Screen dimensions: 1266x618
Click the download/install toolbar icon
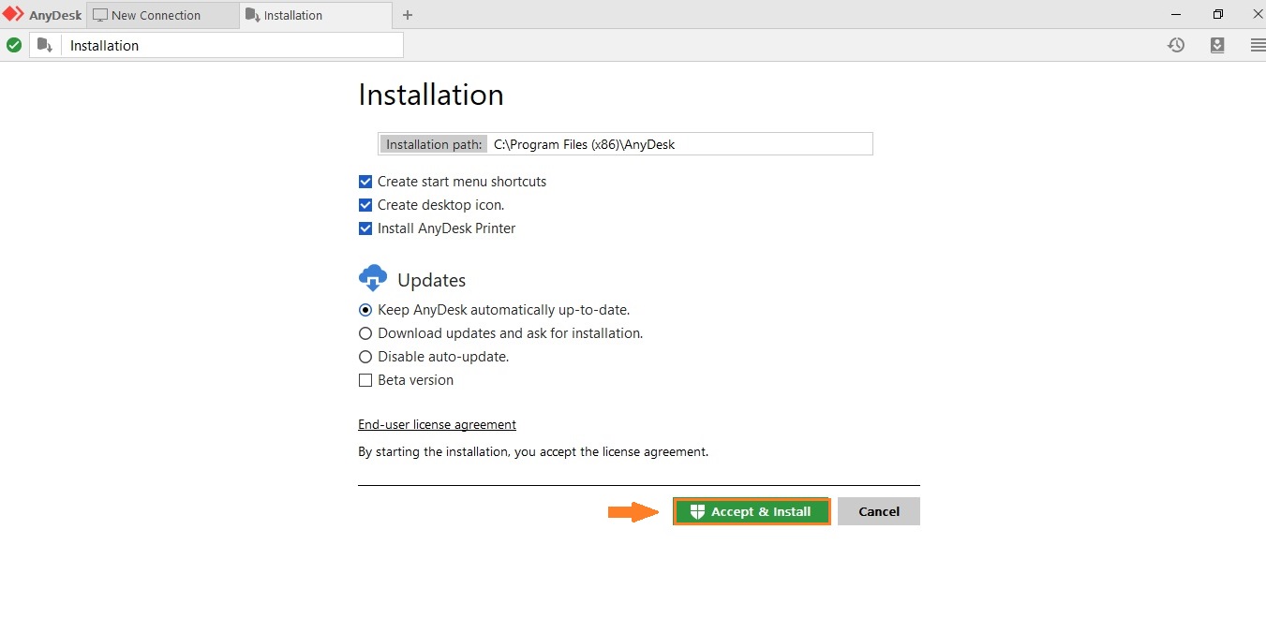coord(1217,45)
